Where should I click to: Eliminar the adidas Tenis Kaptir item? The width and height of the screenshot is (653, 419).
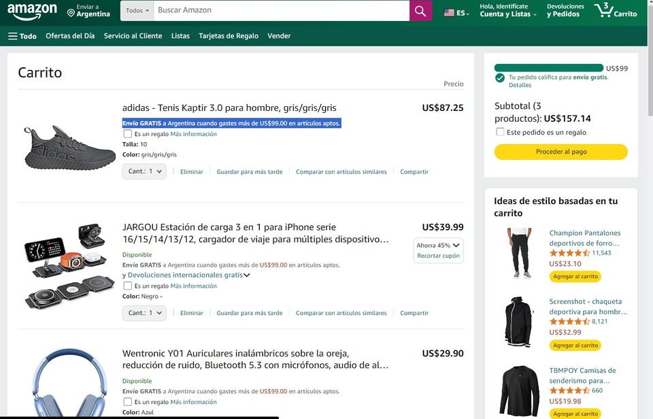click(x=192, y=171)
